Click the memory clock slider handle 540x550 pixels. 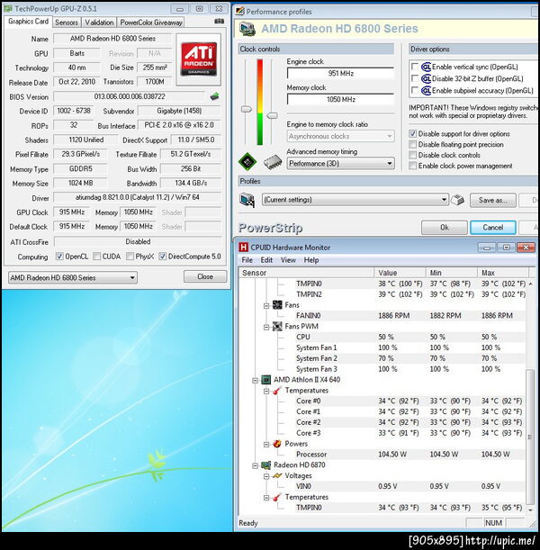coord(273,115)
